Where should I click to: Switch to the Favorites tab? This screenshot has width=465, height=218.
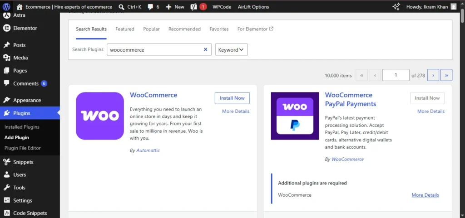click(x=219, y=29)
